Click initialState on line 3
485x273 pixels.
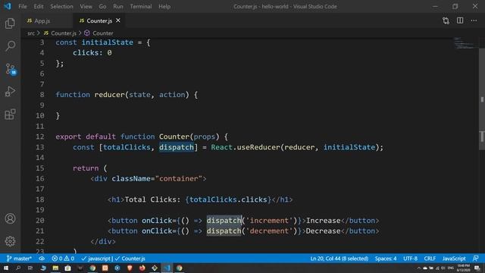[108, 42]
